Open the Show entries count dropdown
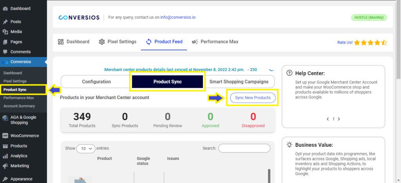This screenshot has height=183, width=401. [86, 148]
